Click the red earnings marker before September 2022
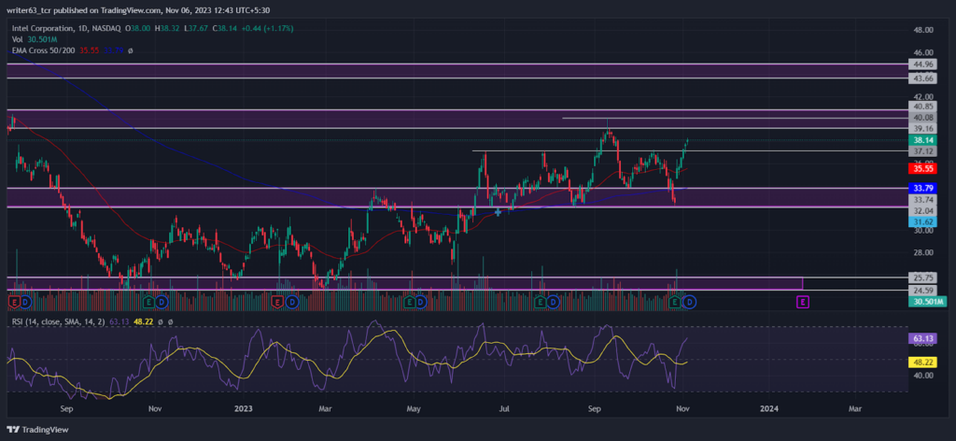The image size is (956, 441). pos(14,302)
